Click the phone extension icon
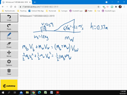Viewport: 127px width, 95px height. 104,7
